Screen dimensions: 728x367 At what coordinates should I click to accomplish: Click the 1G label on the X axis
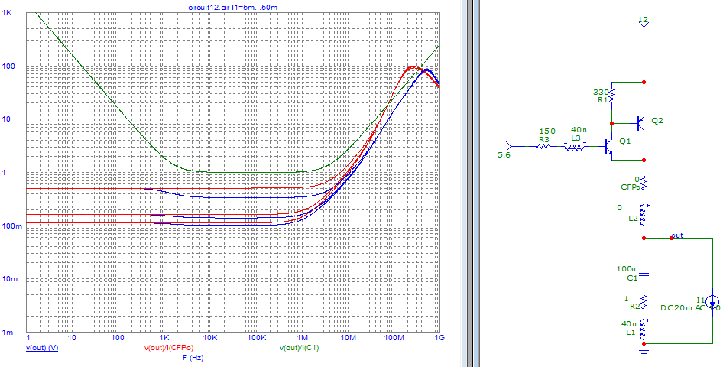pyautogui.click(x=440, y=338)
